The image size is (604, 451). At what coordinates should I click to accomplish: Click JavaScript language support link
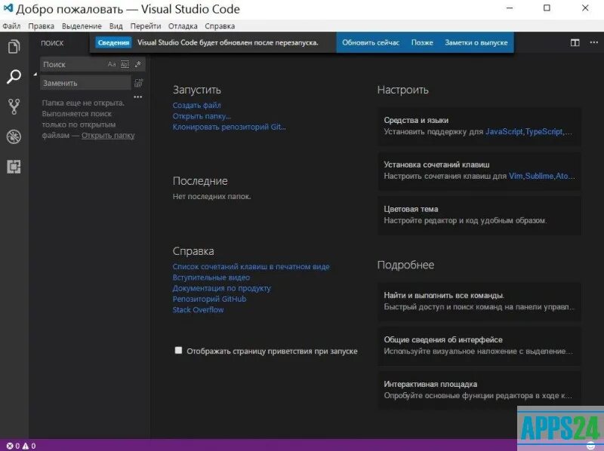pos(504,132)
